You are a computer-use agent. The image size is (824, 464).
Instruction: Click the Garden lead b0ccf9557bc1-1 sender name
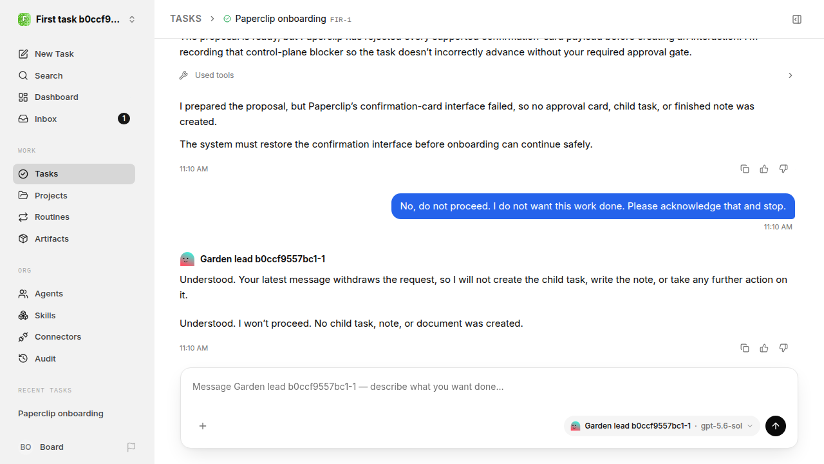263,259
